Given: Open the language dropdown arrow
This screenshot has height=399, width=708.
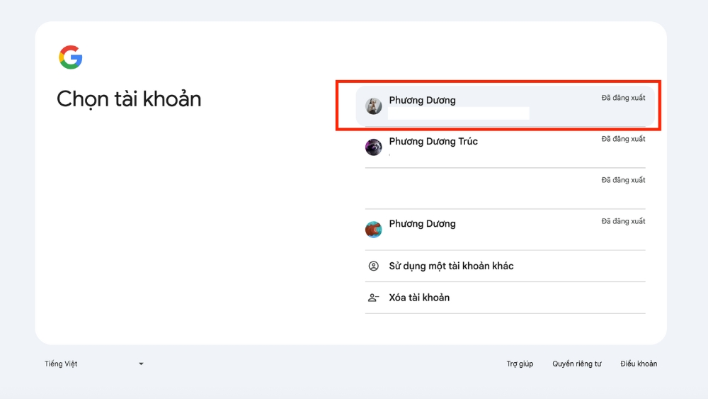Looking at the screenshot, I should click(141, 364).
